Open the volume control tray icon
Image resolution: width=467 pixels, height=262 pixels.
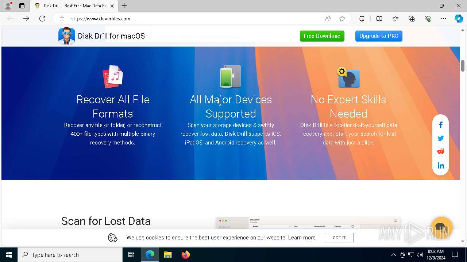(420, 255)
